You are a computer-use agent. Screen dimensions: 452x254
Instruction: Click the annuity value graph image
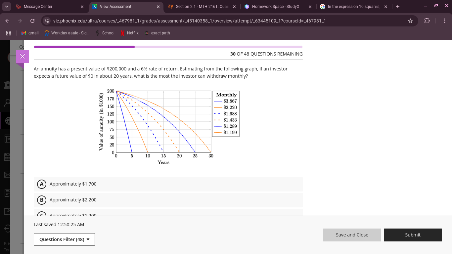click(x=169, y=127)
